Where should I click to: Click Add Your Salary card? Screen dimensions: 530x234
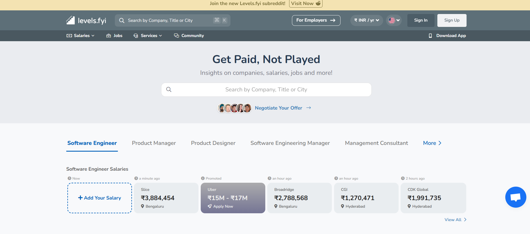(100, 198)
